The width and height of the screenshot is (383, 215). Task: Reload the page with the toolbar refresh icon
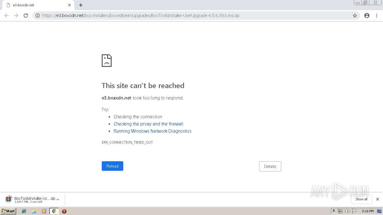click(26, 16)
